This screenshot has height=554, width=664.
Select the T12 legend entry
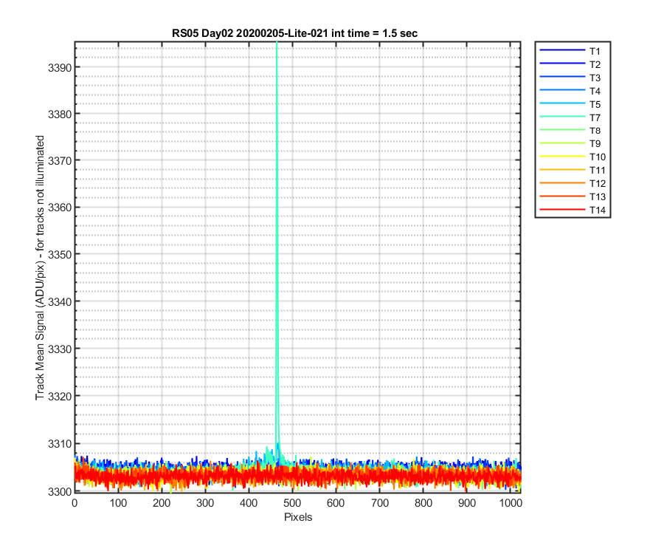573,183
